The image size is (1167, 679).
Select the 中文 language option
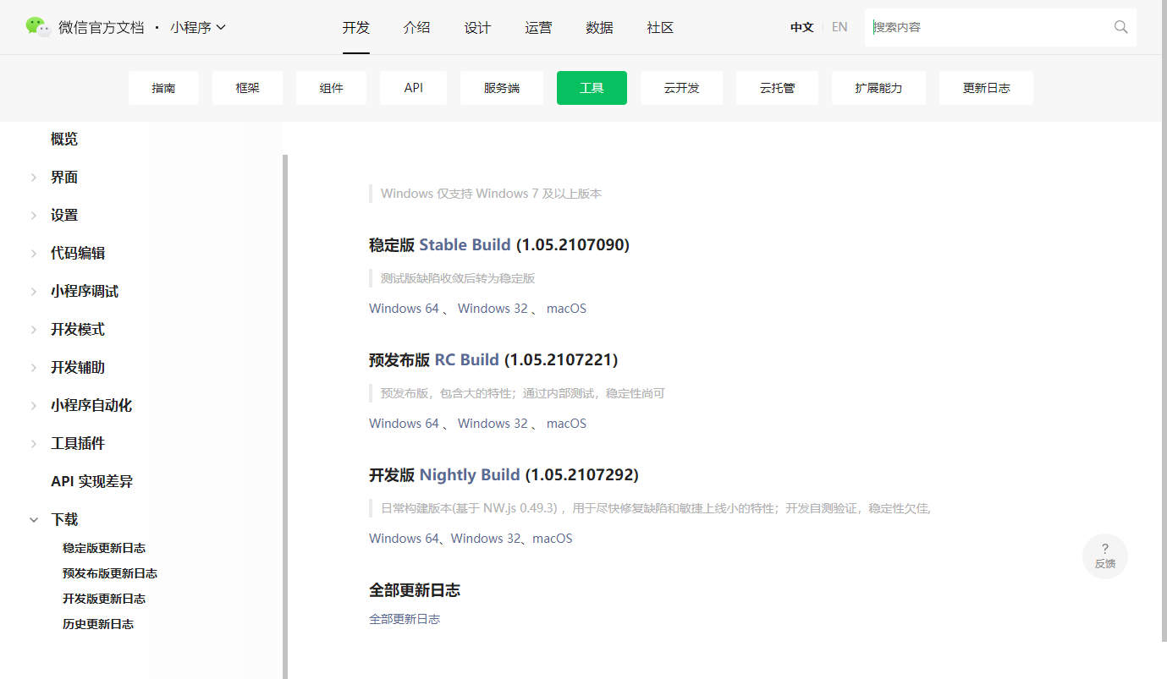click(x=801, y=27)
